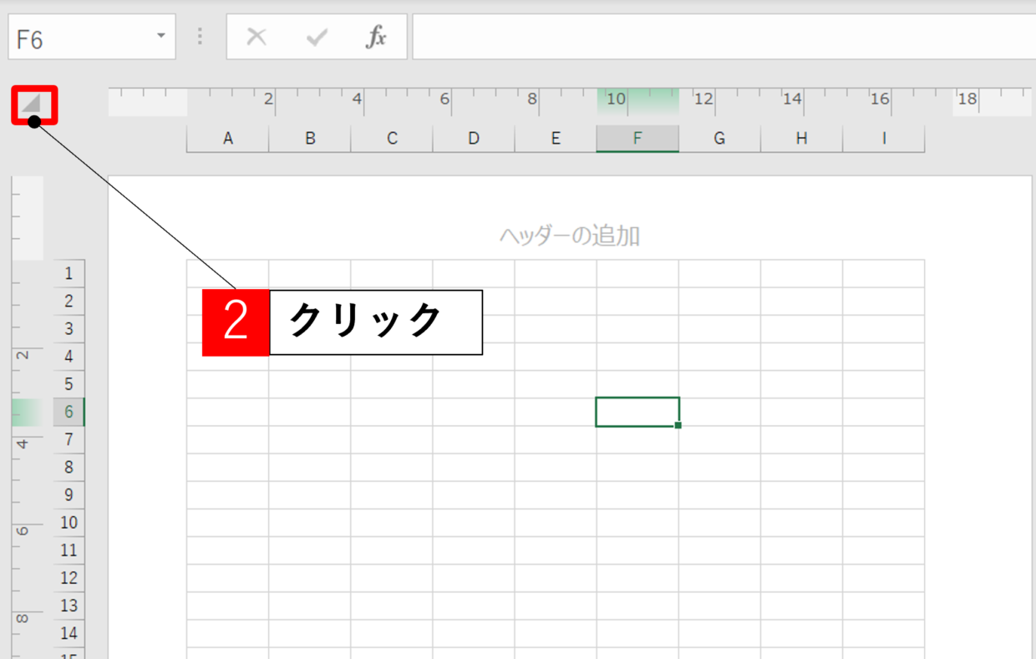
Task: Select row 10 header
Action: (x=69, y=523)
